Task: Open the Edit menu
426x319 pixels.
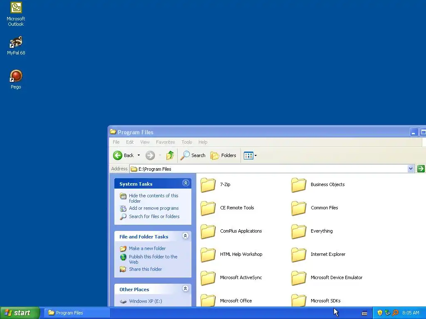Action: point(130,142)
